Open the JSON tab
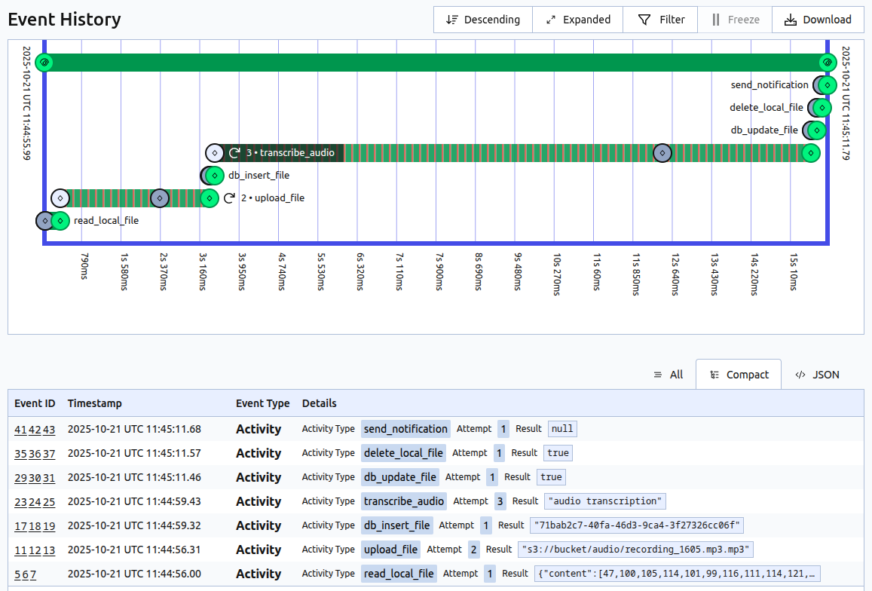Screen dimensions: 872x591 click(817, 374)
